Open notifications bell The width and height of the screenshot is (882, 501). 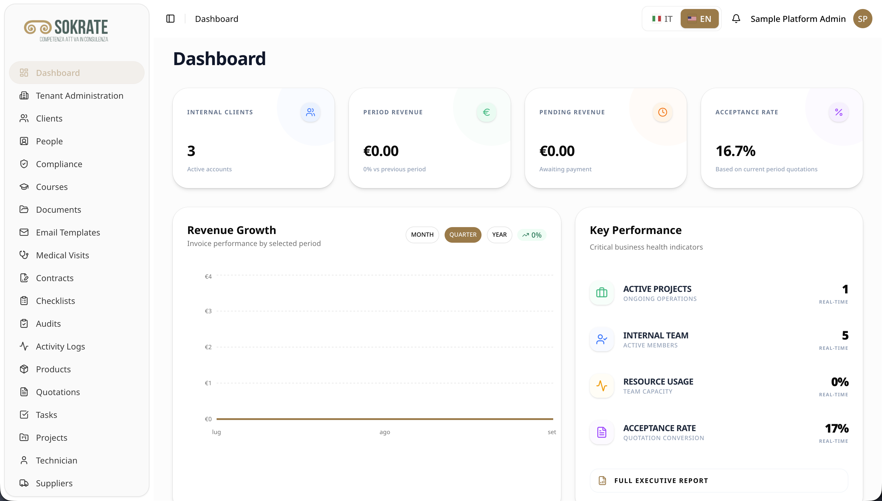pos(736,19)
